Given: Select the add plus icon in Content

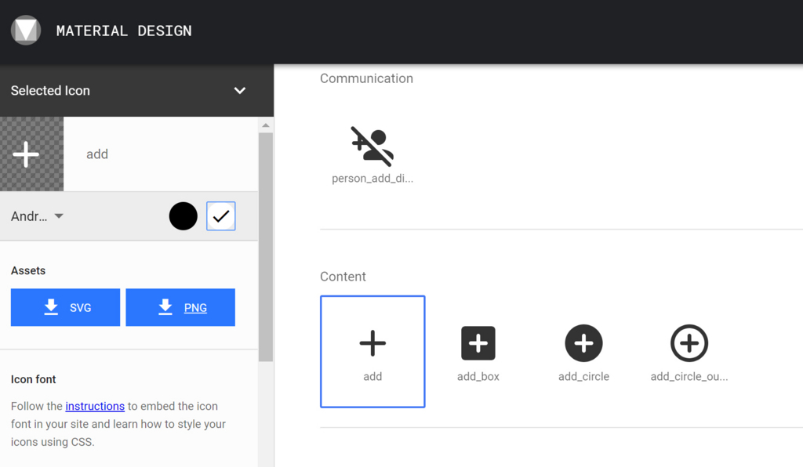Looking at the screenshot, I should point(372,351).
